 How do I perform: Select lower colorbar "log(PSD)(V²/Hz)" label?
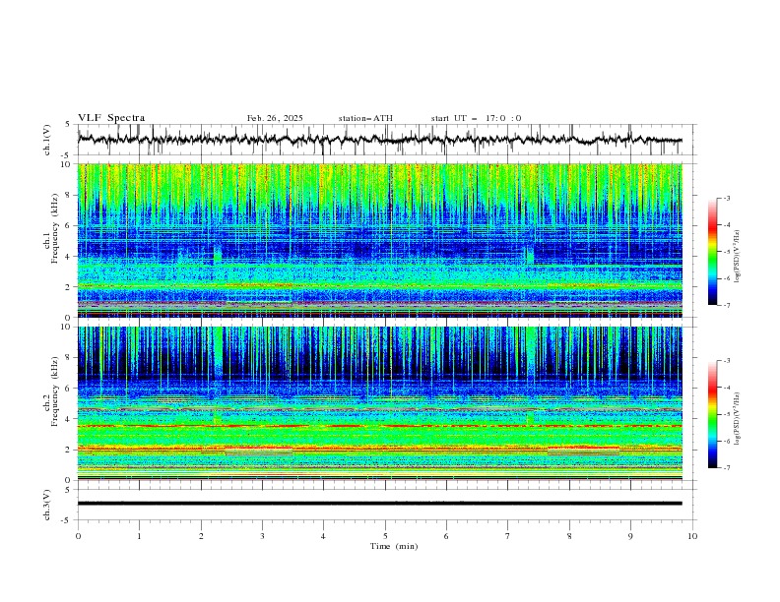point(737,419)
